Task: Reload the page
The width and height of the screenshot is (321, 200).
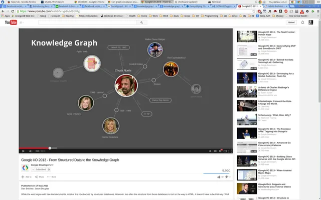Action: pyautogui.click(x=13, y=11)
